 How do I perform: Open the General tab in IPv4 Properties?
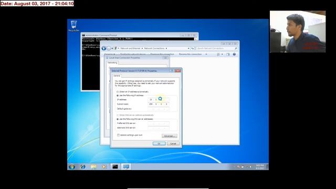click(117, 76)
